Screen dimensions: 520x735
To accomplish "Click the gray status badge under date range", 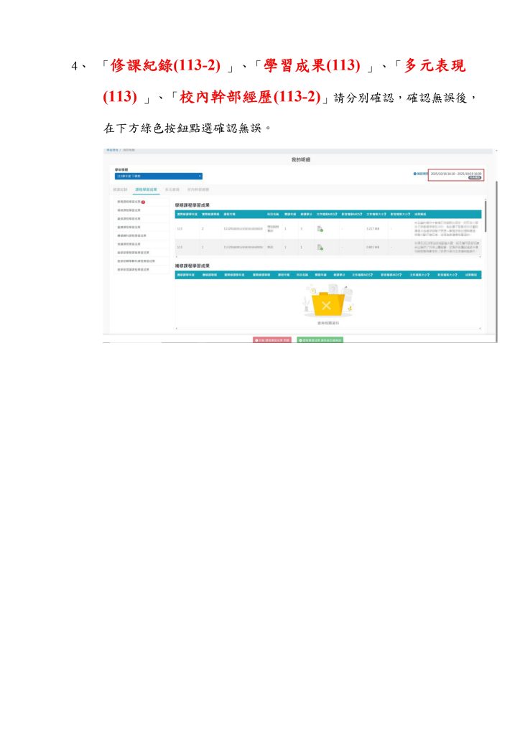I will [475, 178].
